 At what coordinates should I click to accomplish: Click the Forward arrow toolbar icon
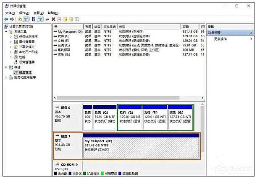(x=12, y=19)
